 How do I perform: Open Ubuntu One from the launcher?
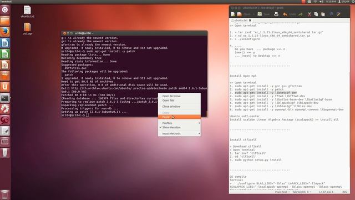(5, 87)
